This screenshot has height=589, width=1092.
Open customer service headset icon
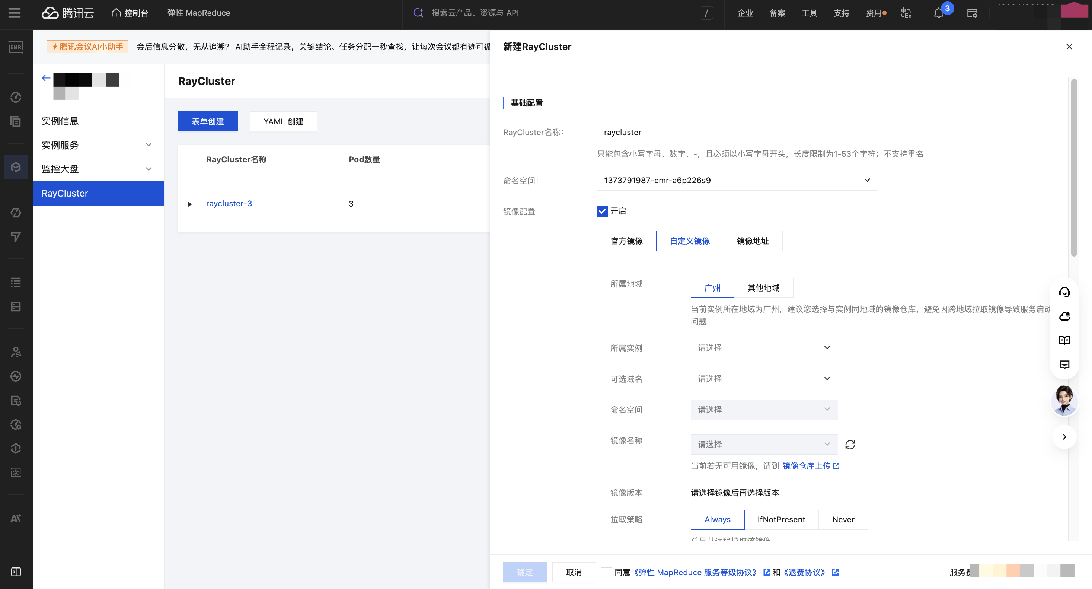(1064, 292)
